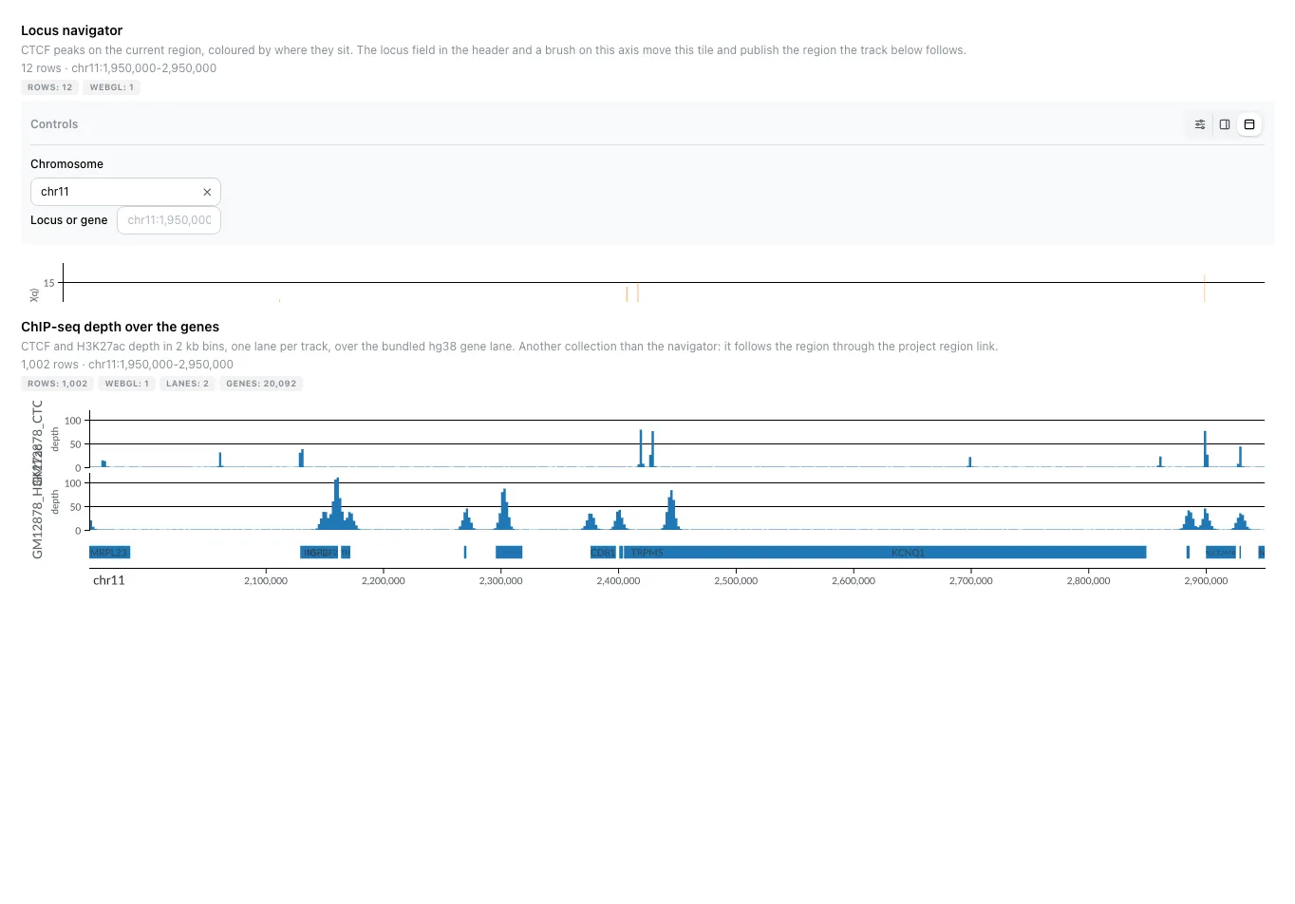Switch controls to top panel layout
1295x904 pixels.
pyautogui.click(x=1249, y=124)
